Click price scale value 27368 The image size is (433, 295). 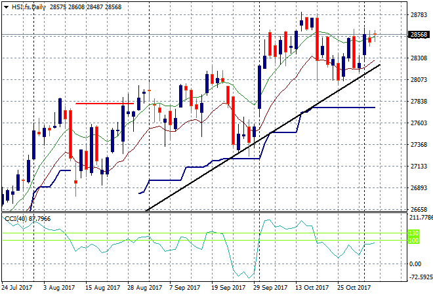point(419,145)
